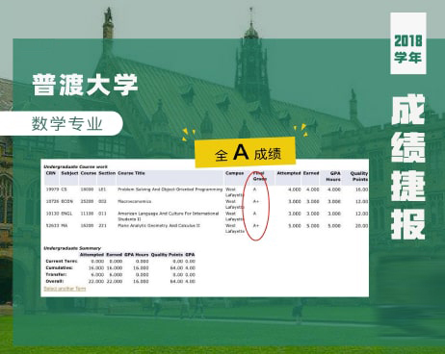The width and height of the screenshot is (445, 354).
Task: Click the 'CS' subject cell
Action: coord(64,190)
